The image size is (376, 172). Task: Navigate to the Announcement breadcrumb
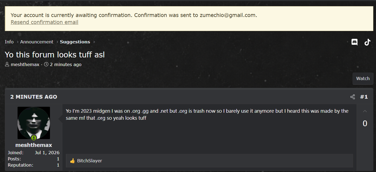[37, 42]
